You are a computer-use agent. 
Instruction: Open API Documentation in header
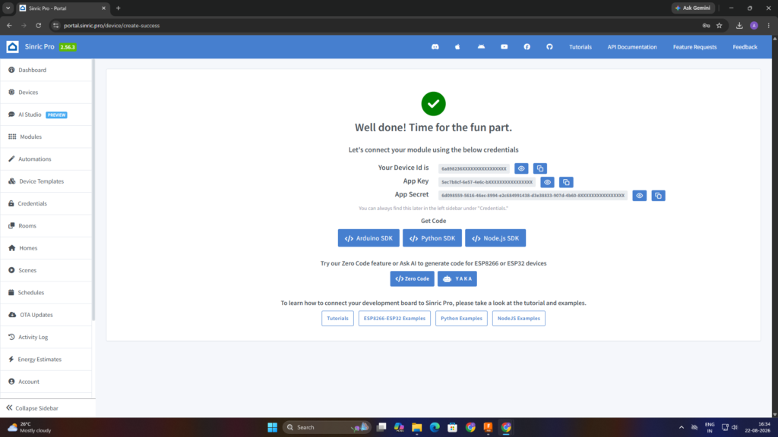pyautogui.click(x=632, y=47)
